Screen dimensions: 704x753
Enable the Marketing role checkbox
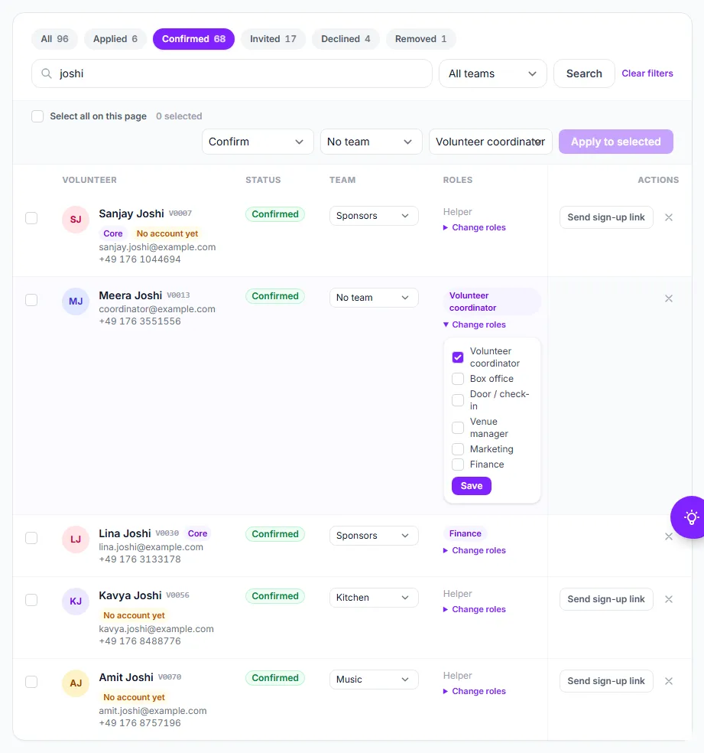coord(458,449)
